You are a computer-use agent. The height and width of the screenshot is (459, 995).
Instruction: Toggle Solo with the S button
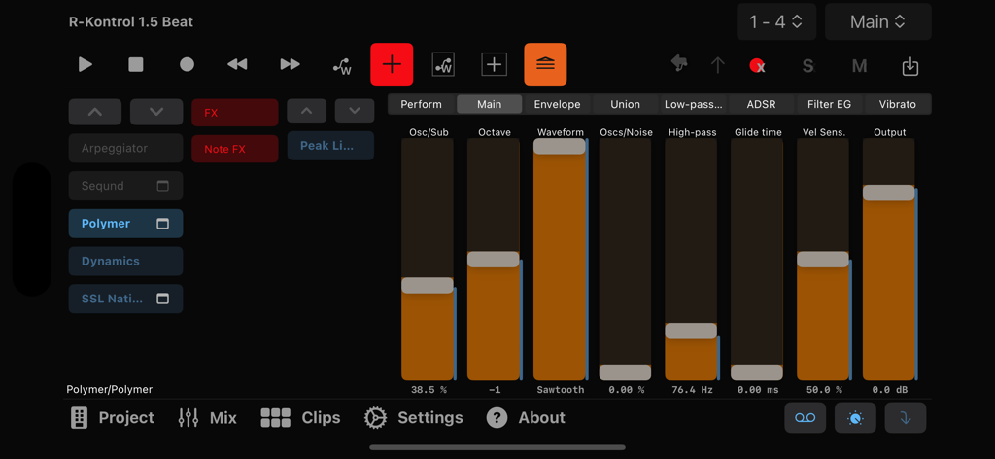pos(807,65)
